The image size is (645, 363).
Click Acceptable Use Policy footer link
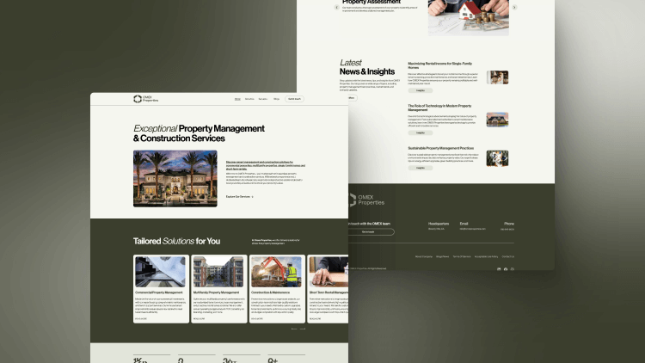coord(486,257)
